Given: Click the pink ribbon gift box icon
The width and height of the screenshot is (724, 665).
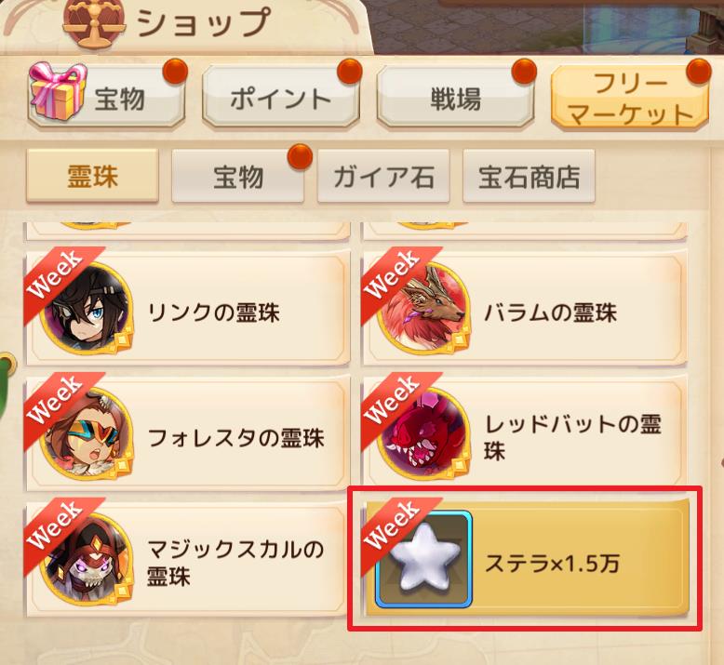Looking at the screenshot, I should (x=59, y=90).
